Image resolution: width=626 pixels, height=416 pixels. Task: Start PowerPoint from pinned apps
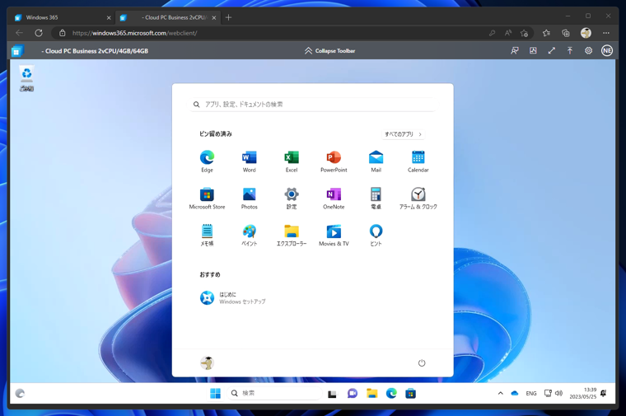point(334,161)
